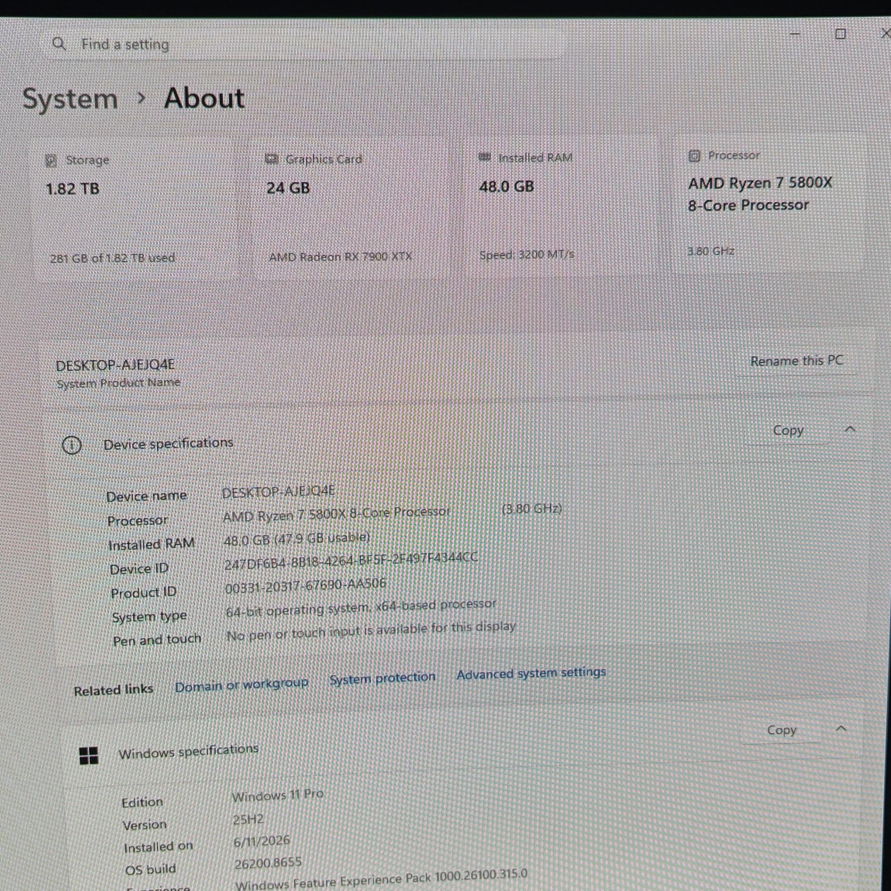Collapse the Device specifications section

pyautogui.click(x=850, y=429)
